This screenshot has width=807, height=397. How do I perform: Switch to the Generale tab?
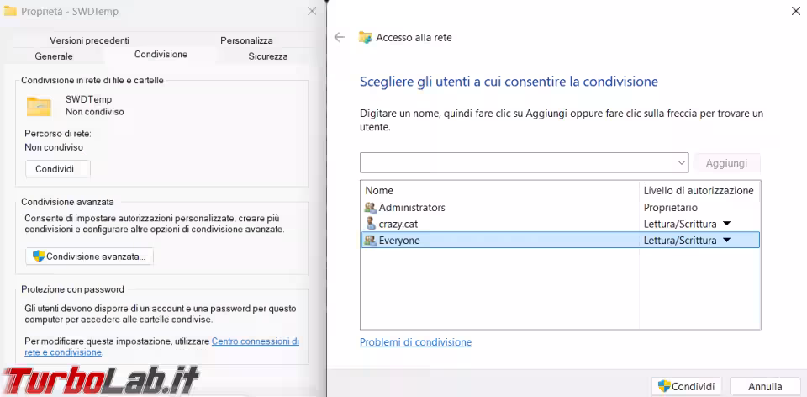54,56
